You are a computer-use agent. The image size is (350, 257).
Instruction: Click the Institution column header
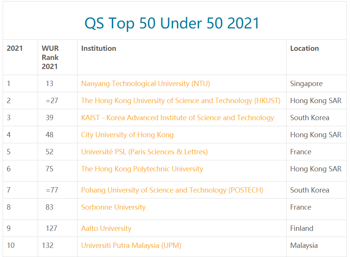coord(99,48)
